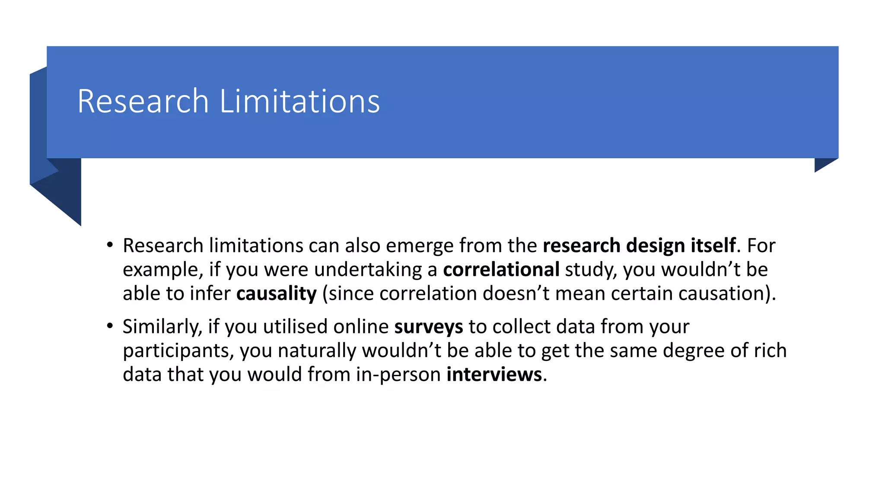This screenshot has width=885, height=498.
Task: Click the second bullet point marker
Action: (110, 326)
